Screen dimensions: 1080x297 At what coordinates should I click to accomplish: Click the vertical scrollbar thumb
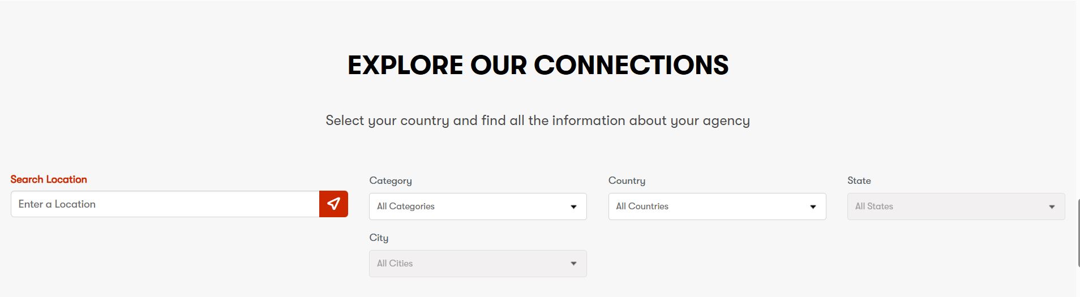(x=1078, y=232)
